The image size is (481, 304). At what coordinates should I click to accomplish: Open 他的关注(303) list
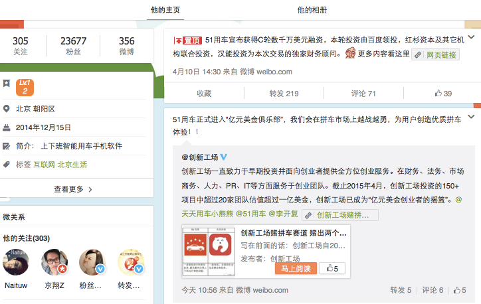point(27,238)
